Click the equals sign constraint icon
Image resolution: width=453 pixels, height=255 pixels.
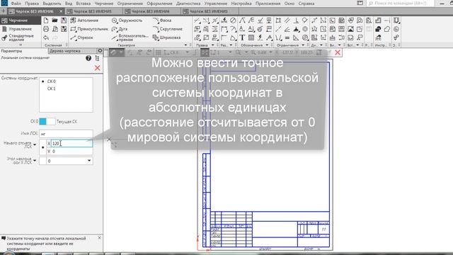tap(287, 38)
